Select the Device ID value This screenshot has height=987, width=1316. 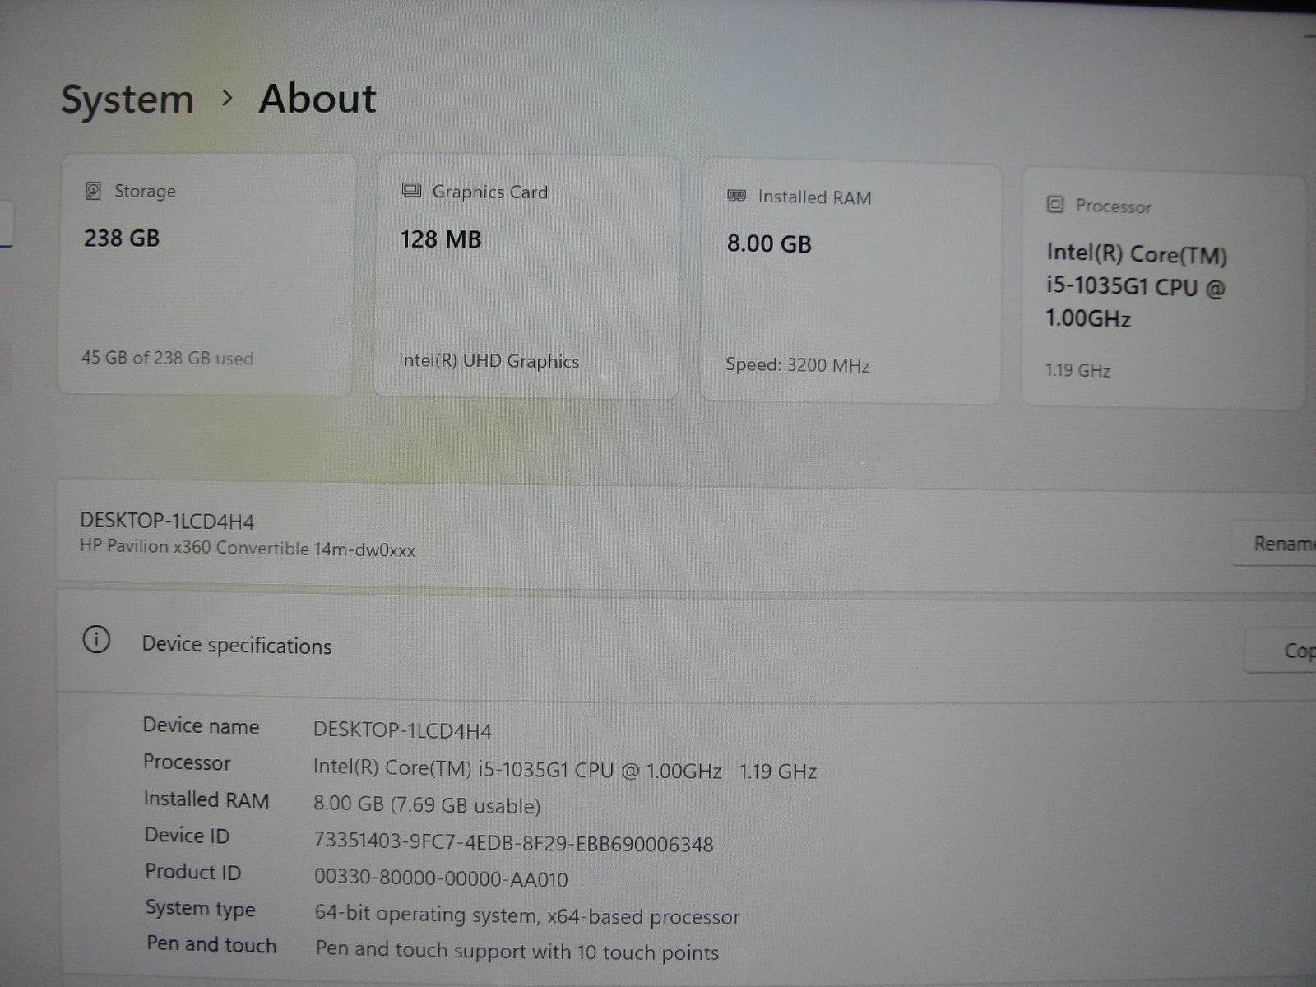coord(512,843)
